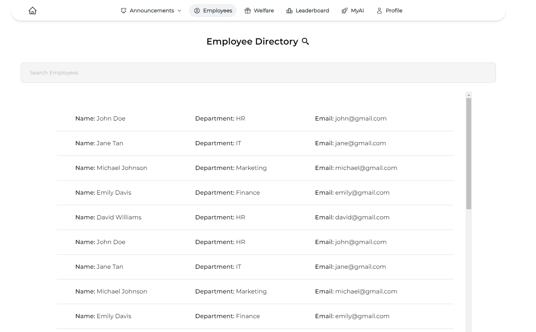Click the first michael@gmail.com email

366,168
